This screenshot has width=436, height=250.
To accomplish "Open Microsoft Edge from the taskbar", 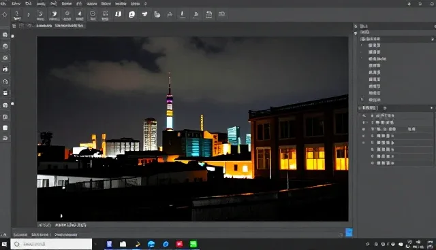I will [x=151, y=244].
